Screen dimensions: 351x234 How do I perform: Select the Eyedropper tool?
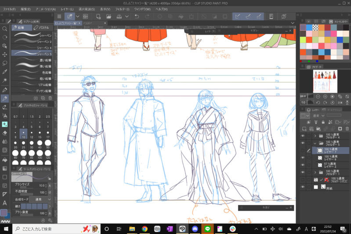click(x=4, y=72)
